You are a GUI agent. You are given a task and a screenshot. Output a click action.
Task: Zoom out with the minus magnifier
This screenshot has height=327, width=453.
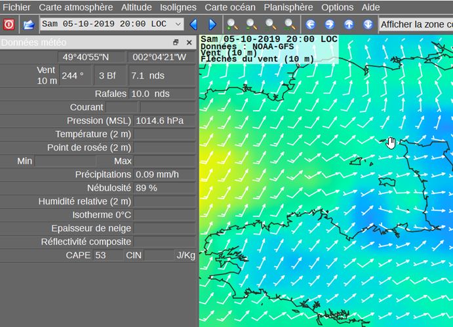point(251,24)
